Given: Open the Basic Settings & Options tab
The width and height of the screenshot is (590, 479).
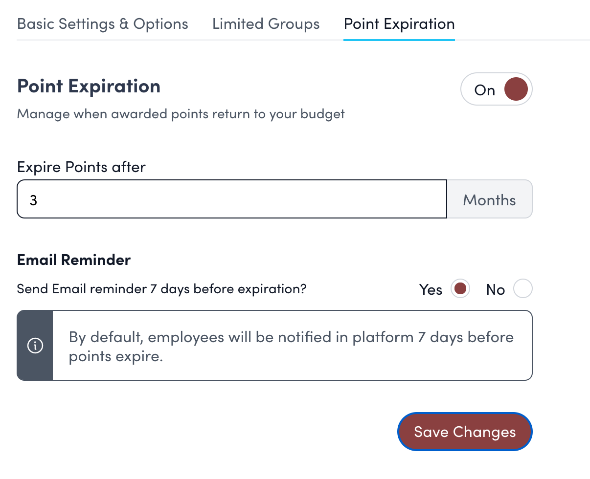Looking at the screenshot, I should [x=103, y=24].
